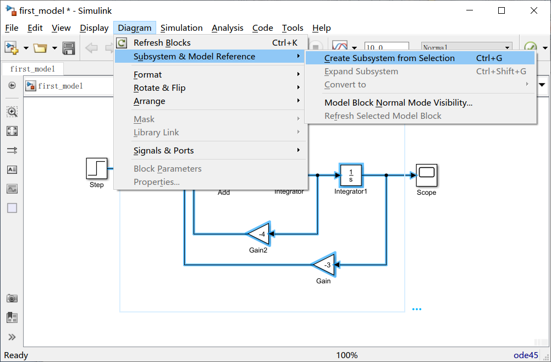
Task: Select the Box area annotation tool
Action: coord(12,207)
